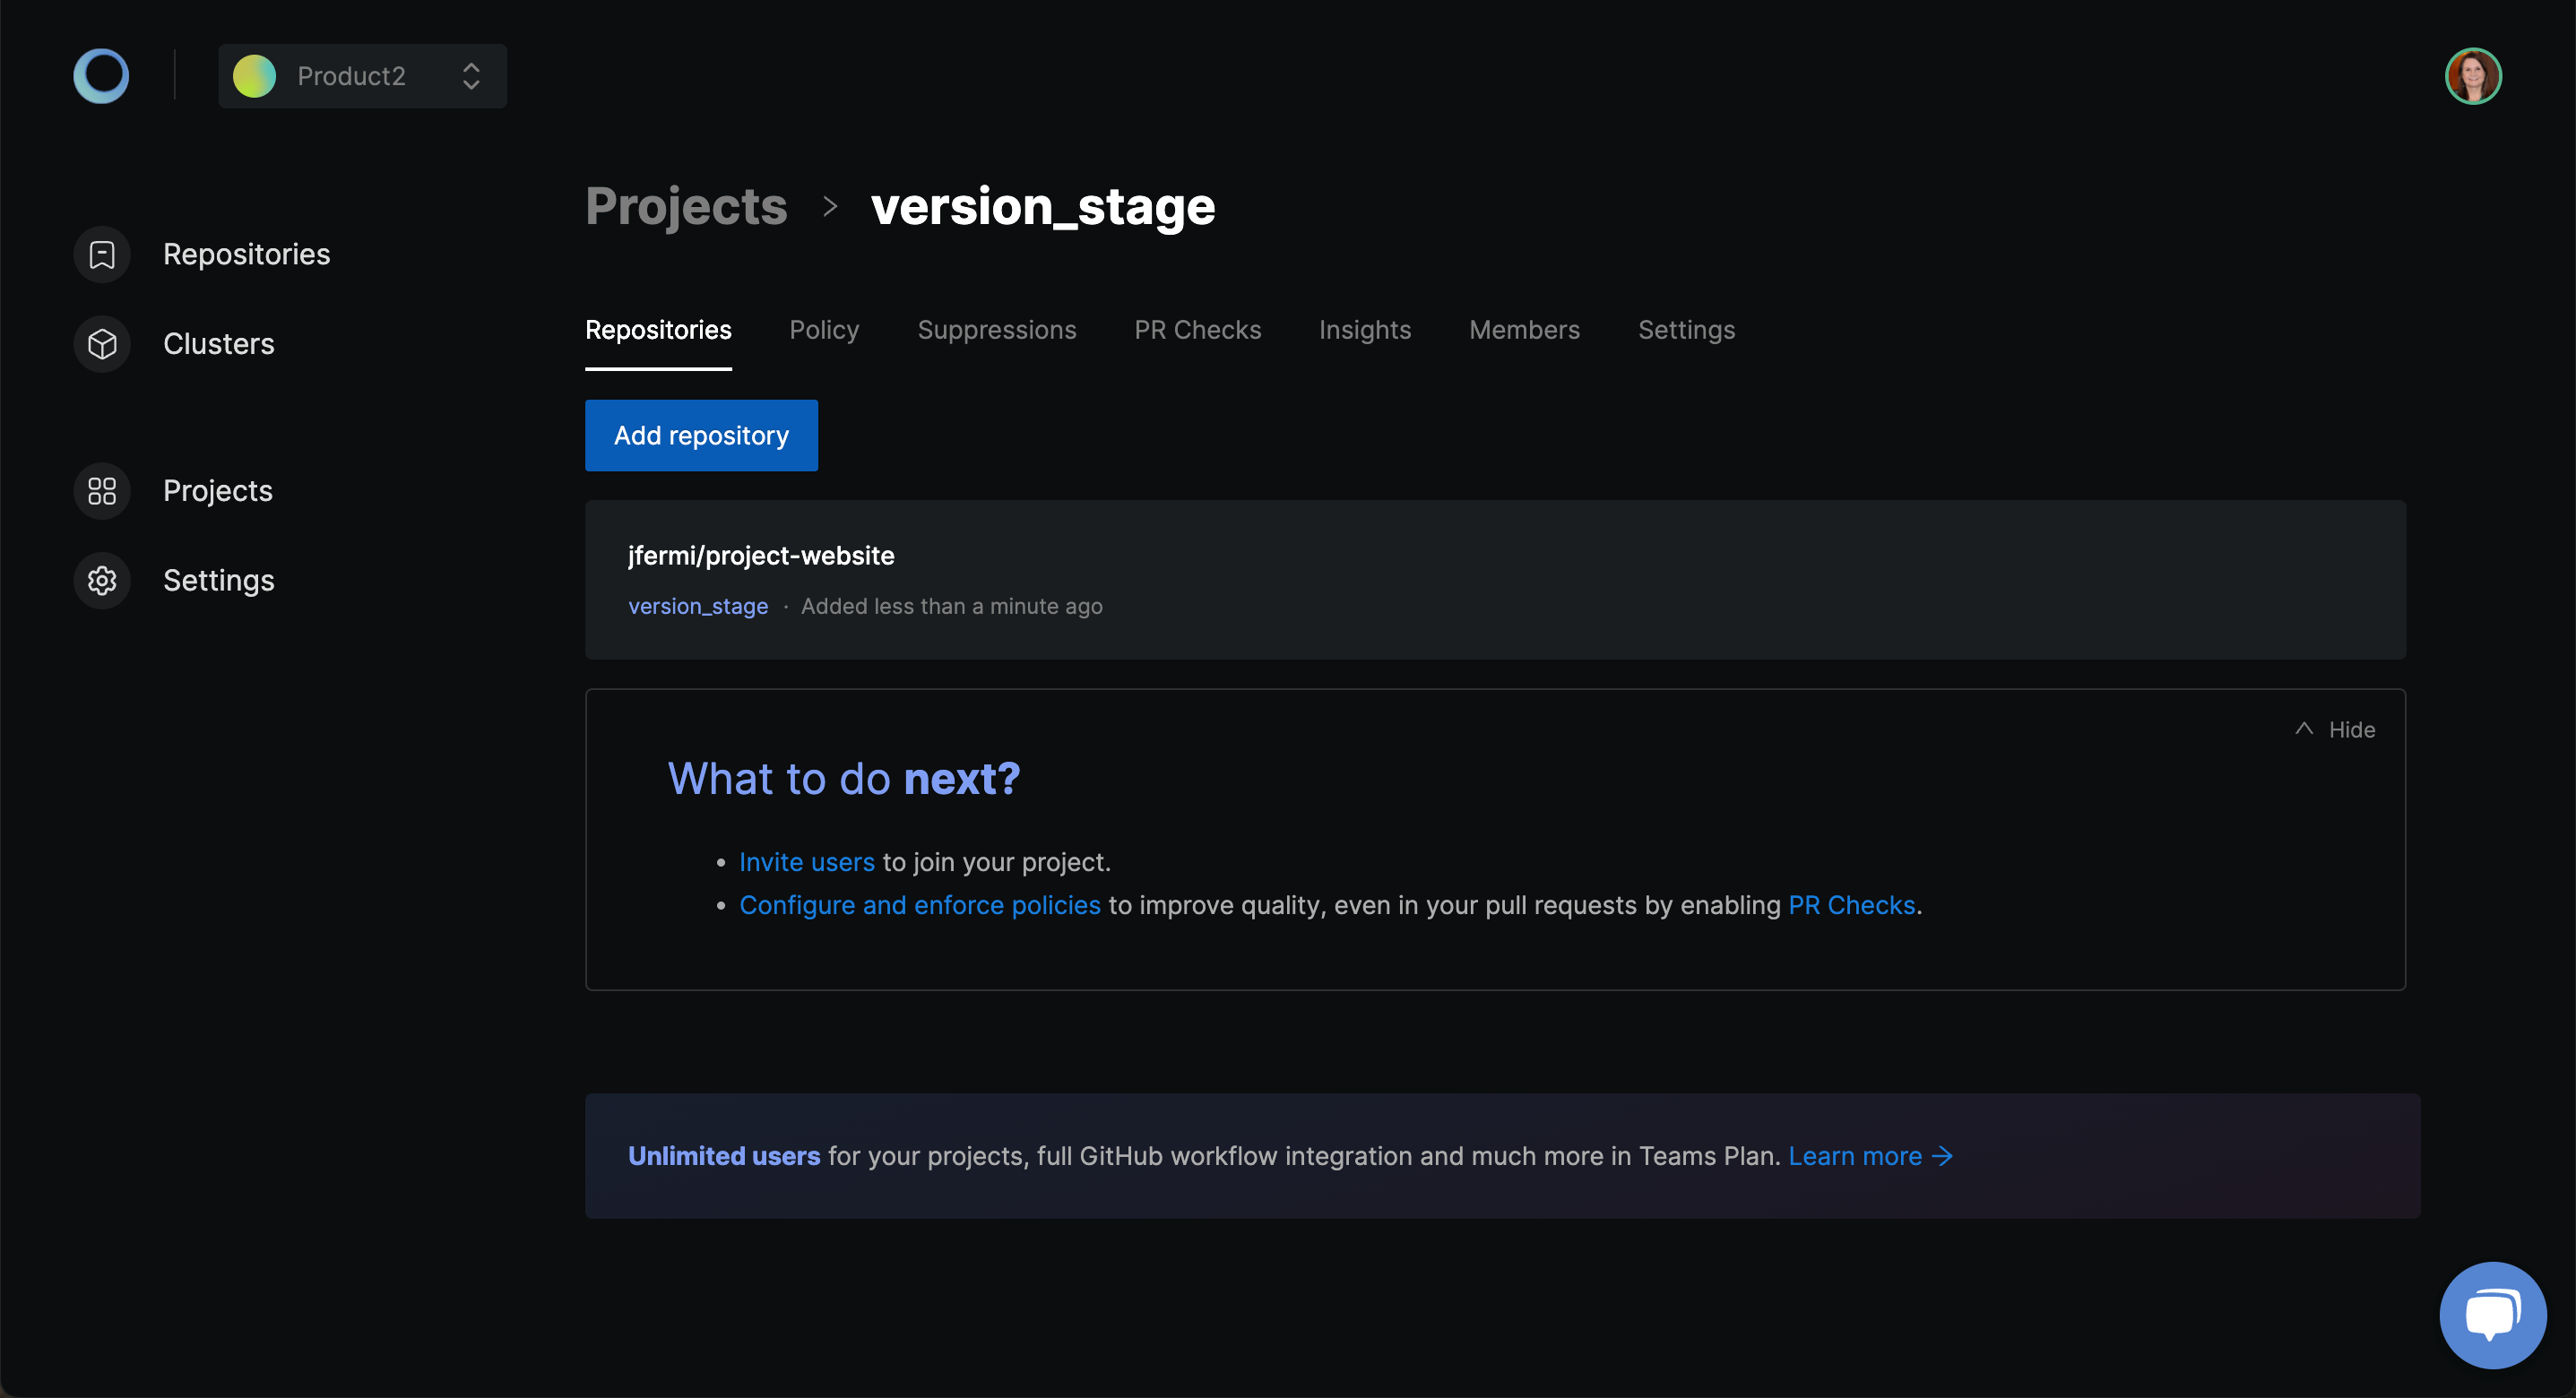Click Add repository button
This screenshot has width=2576, height=1398.
pyautogui.click(x=701, y=436)
